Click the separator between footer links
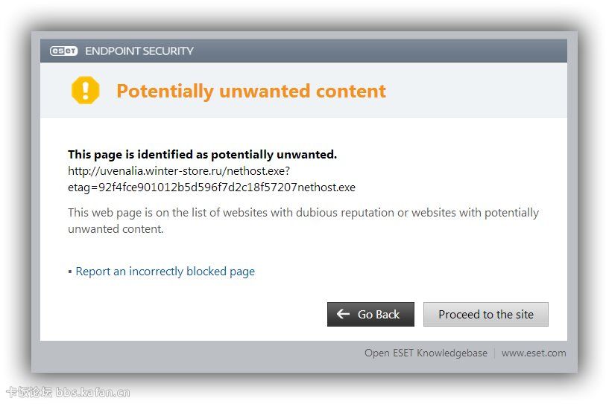 494,353
